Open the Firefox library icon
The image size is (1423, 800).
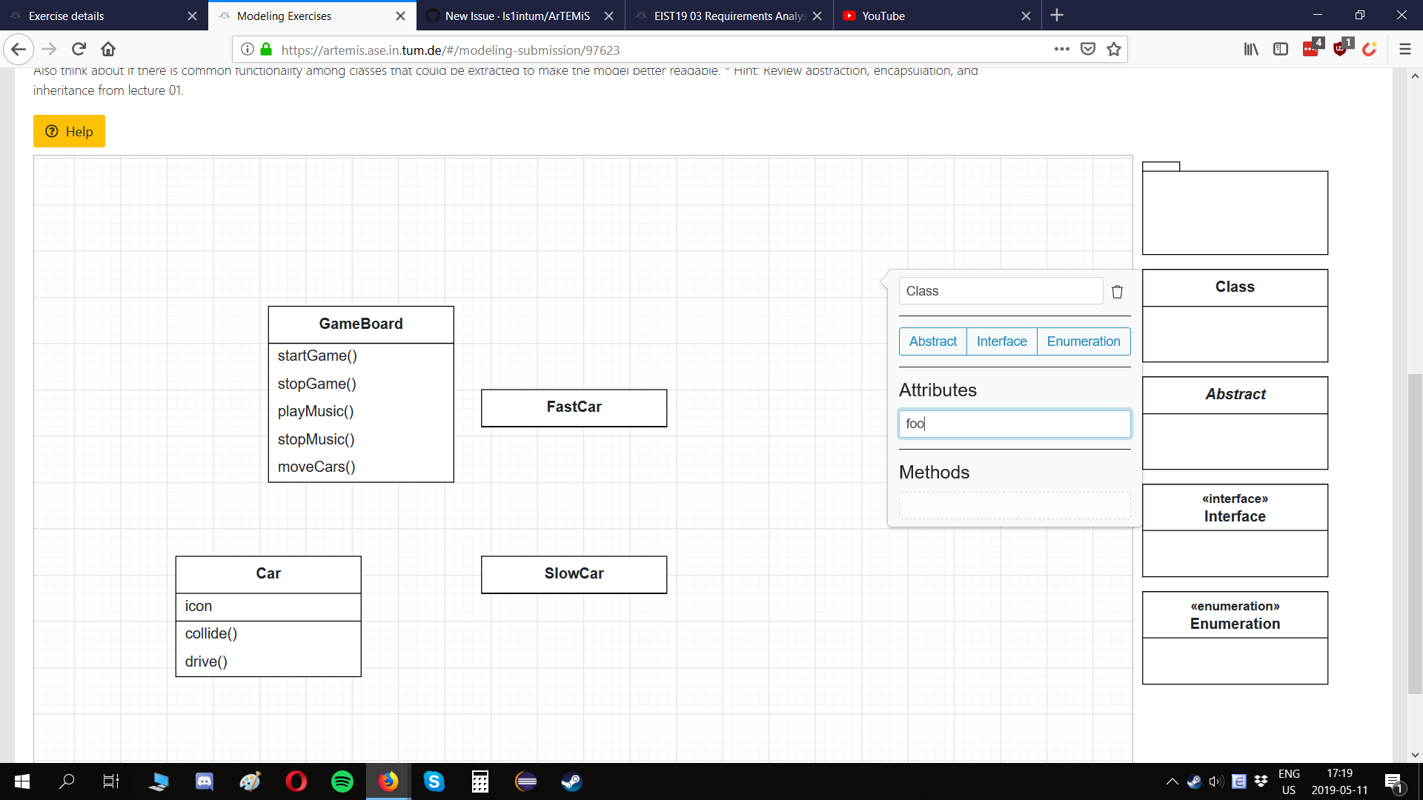1251,49
